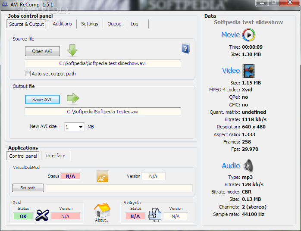Click the aspect ratio value 1.333
301x231 pixels.
tap(248, 134)
